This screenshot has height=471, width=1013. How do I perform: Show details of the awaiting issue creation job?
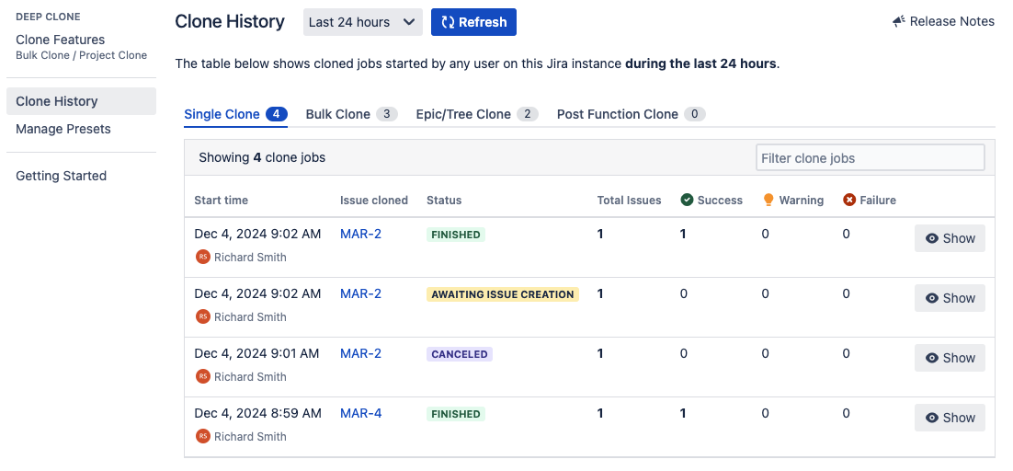[950, 298]
